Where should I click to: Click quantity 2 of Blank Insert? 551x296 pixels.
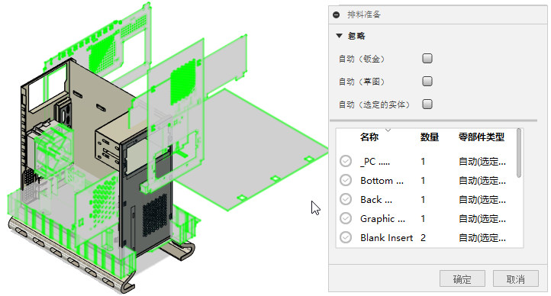coord(423,238)
